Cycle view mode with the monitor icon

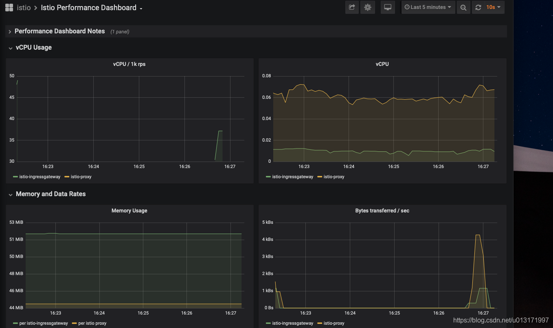388,7
